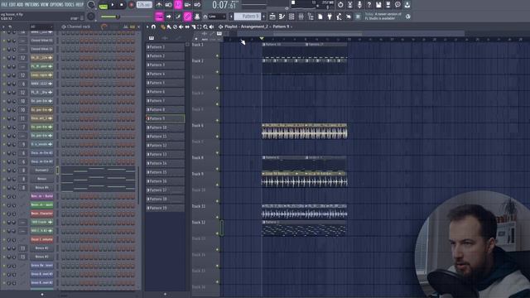Open the Playlist options arrow menu

click(x=147, y=26)
